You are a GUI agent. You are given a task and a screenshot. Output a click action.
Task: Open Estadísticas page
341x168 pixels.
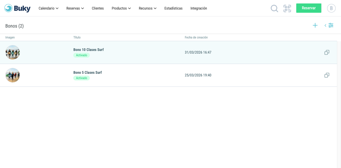coord(173,8)
